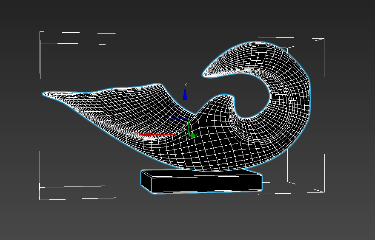Click the pointed left tip of the sculpture
The width and height of the screenshot is (375, 240).
45,93
